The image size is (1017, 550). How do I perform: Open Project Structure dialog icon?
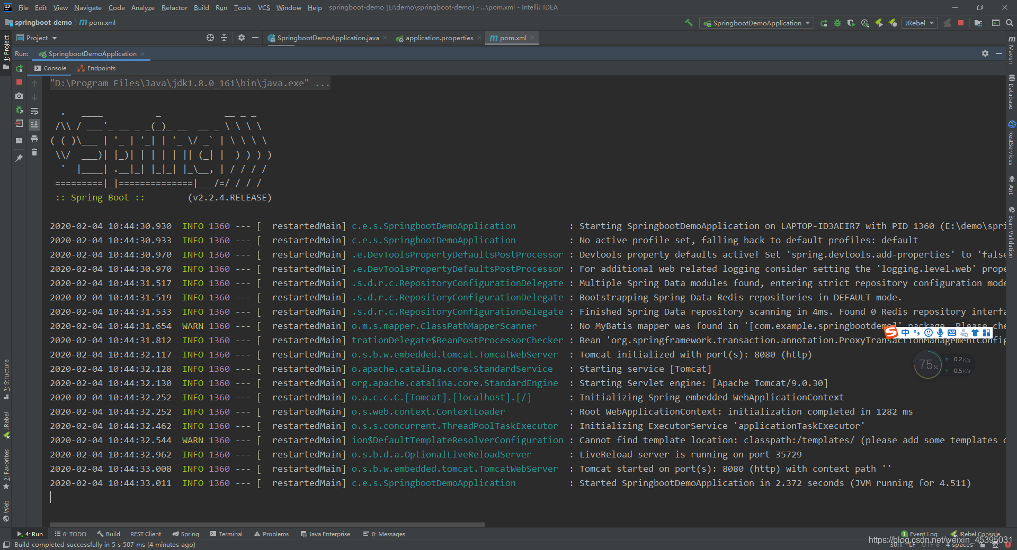pyautogui.click(x=978, y=23)
